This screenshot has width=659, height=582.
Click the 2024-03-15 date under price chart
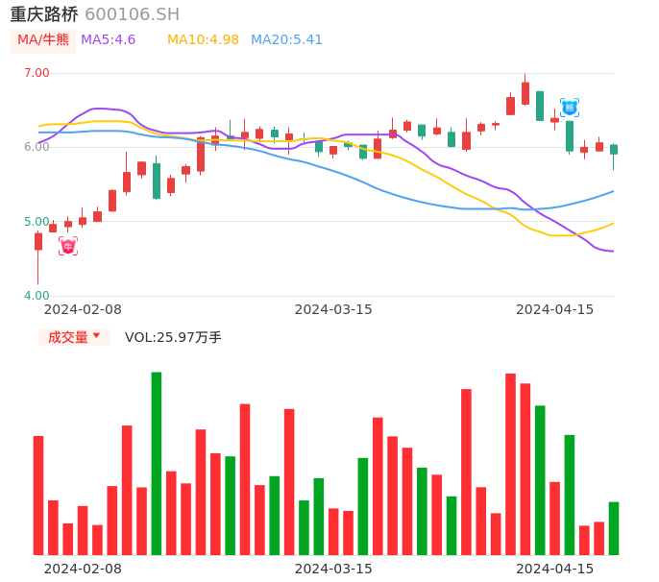[x=333, y=309]
